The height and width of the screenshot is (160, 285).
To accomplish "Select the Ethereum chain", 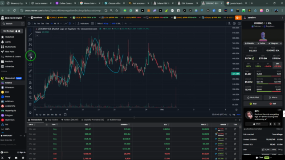I will coord(9,88).
